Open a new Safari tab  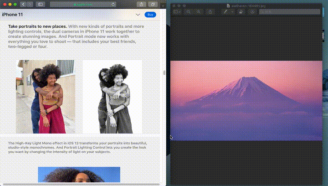pos(163,6)
